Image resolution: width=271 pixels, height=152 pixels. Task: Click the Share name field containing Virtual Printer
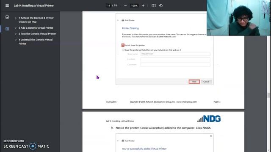tap(175, 54)
